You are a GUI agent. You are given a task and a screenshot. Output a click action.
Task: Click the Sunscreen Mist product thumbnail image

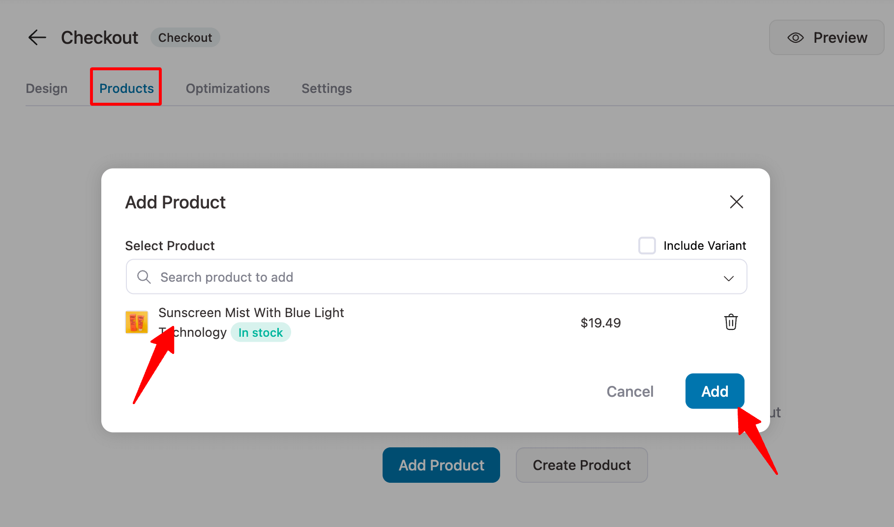point(137,322)
